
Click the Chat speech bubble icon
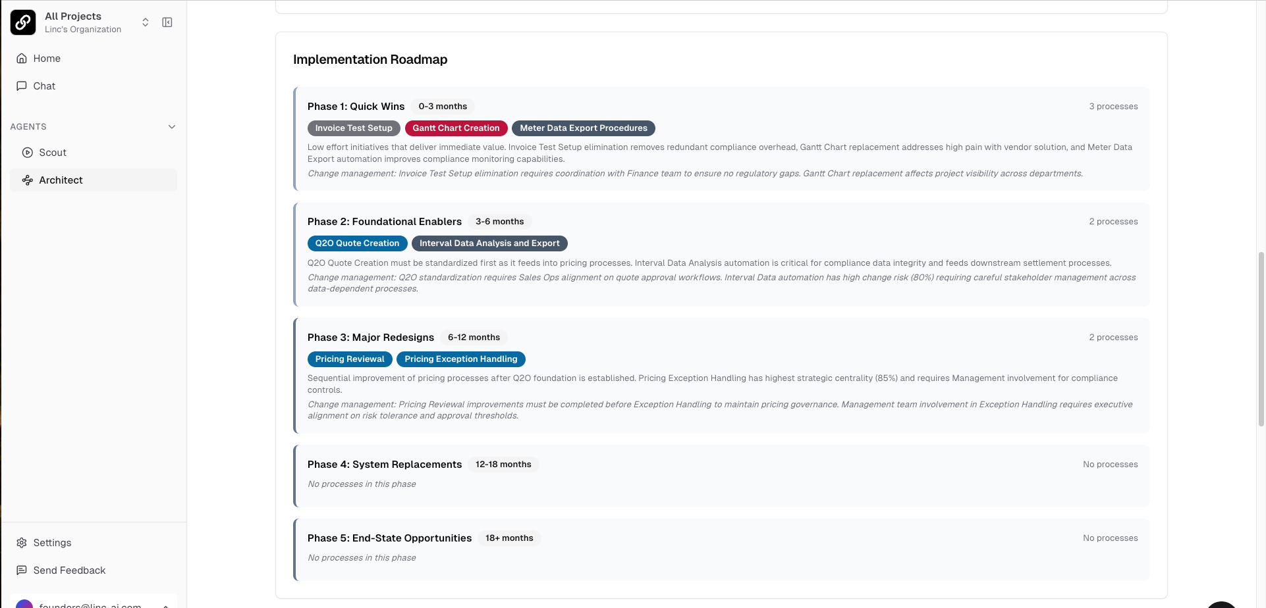[22, 86]
